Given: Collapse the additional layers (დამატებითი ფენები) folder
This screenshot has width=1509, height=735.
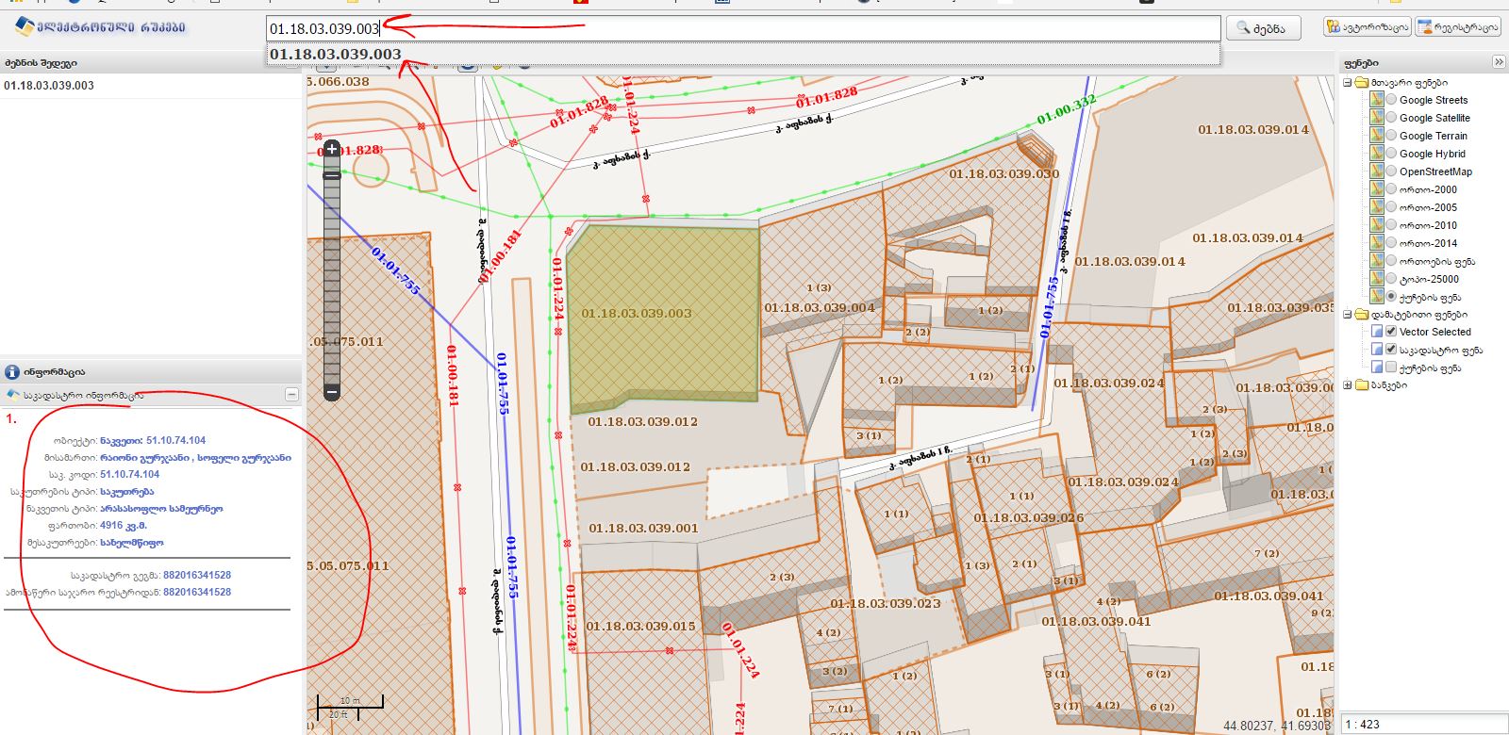Looking at the screenshot, I should (1348, 315).
